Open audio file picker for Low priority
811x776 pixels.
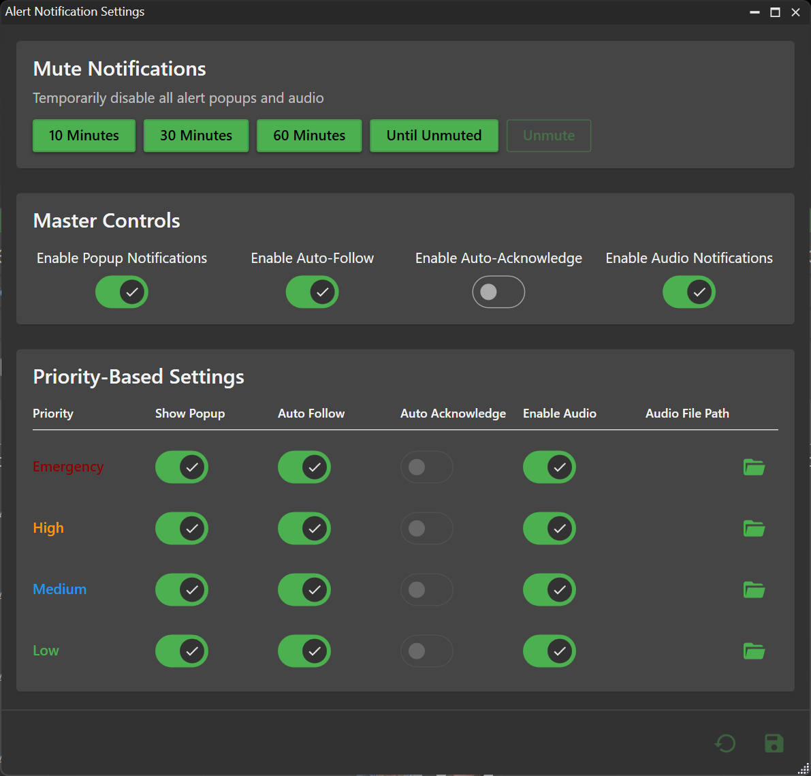point(754,651)
